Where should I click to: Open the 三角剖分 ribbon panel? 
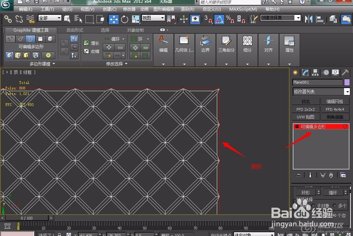tap(226, 50)
